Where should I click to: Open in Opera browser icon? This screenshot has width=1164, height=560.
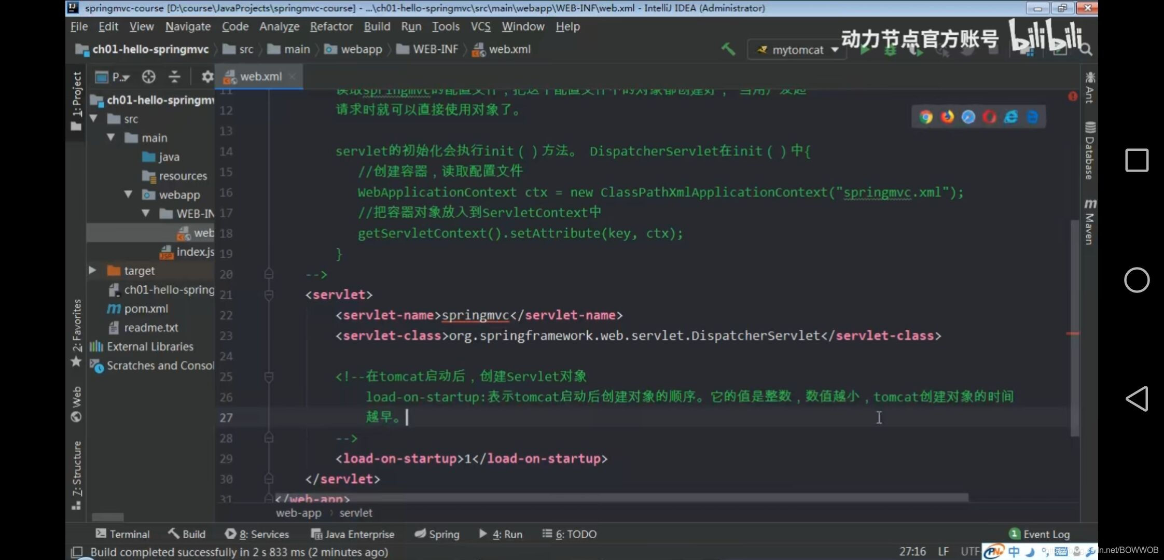pos(989,117)
